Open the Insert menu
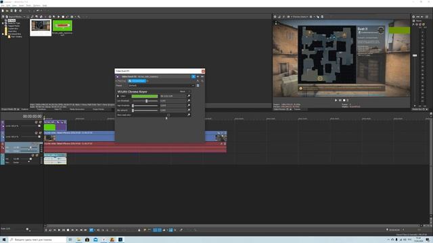 click(x=21, y=5)
